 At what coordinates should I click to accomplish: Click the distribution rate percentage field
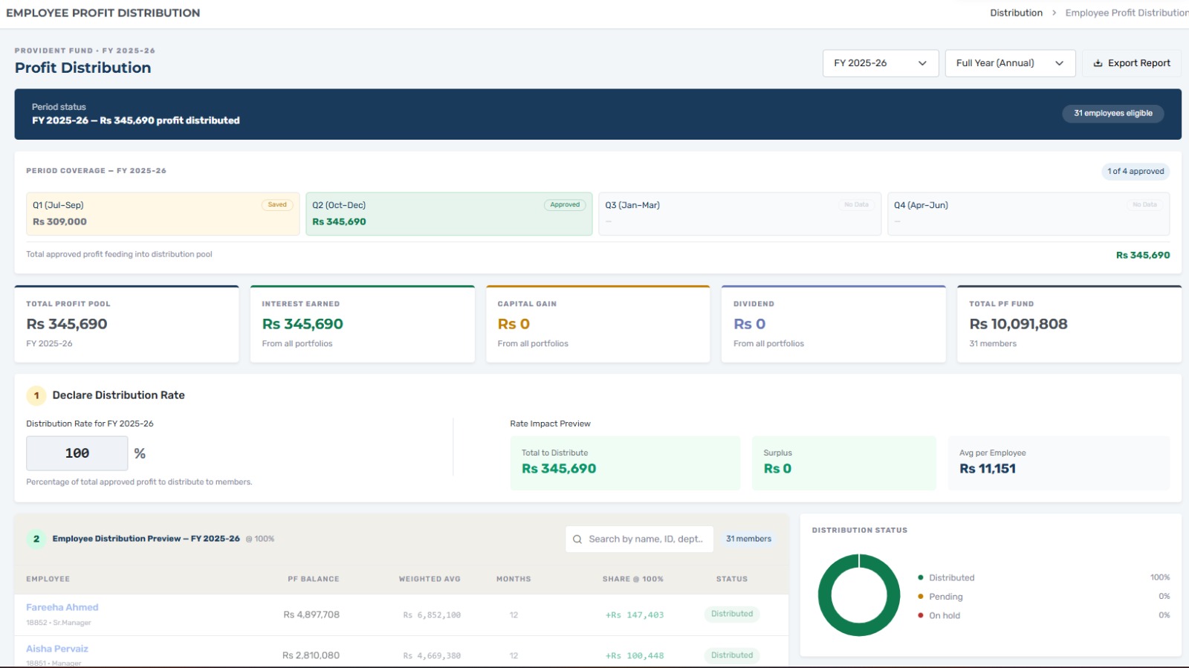[x=77, y=453]
